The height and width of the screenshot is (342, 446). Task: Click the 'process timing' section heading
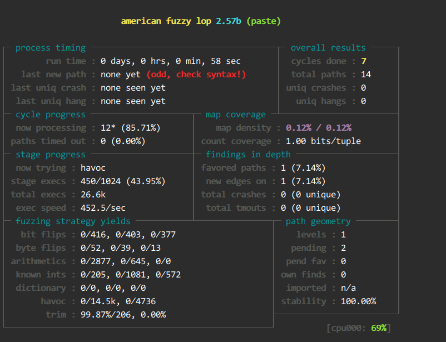click(51, 48)
